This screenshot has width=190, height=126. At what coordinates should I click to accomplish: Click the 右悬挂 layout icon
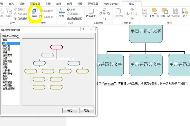tap(9, 12)
